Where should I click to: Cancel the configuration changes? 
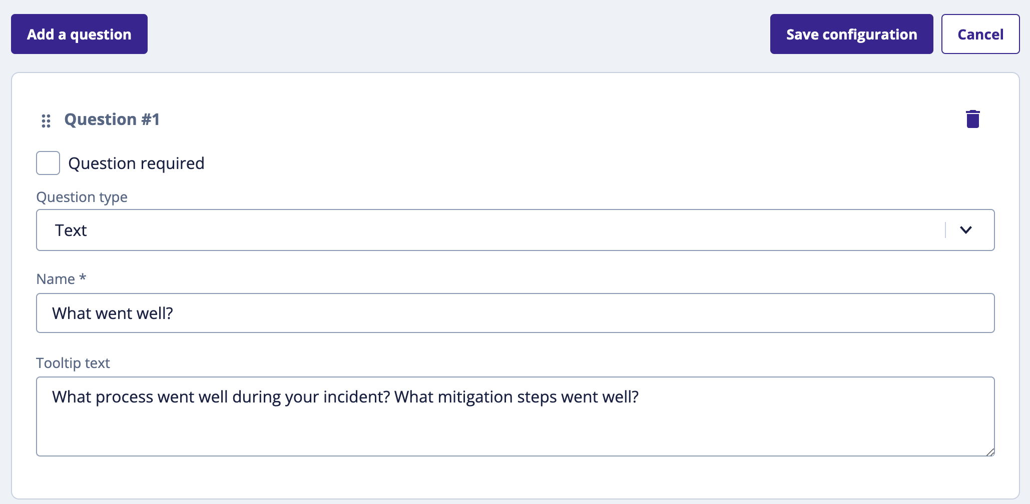(x=980, y=34)
